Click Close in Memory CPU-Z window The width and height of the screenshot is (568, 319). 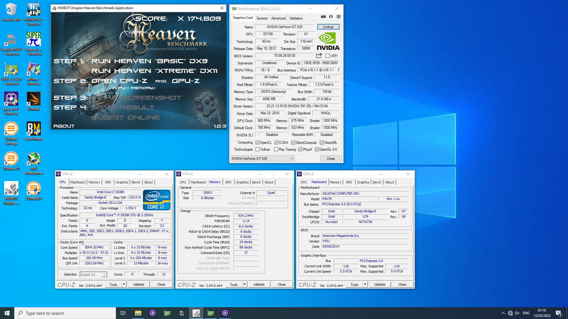[x=282, y=284]
